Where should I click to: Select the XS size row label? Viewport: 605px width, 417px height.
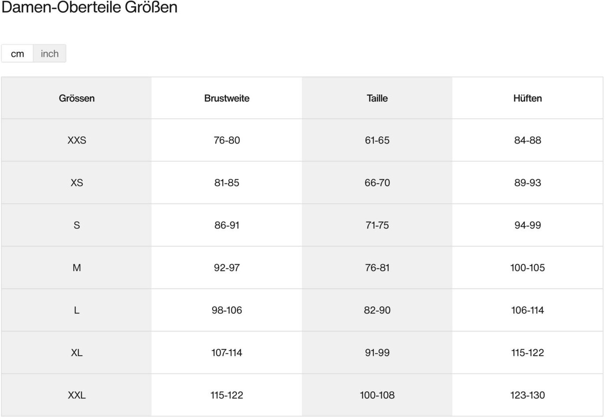click(77, 183)
